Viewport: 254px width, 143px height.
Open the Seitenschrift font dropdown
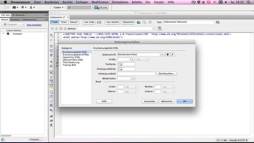163,55
